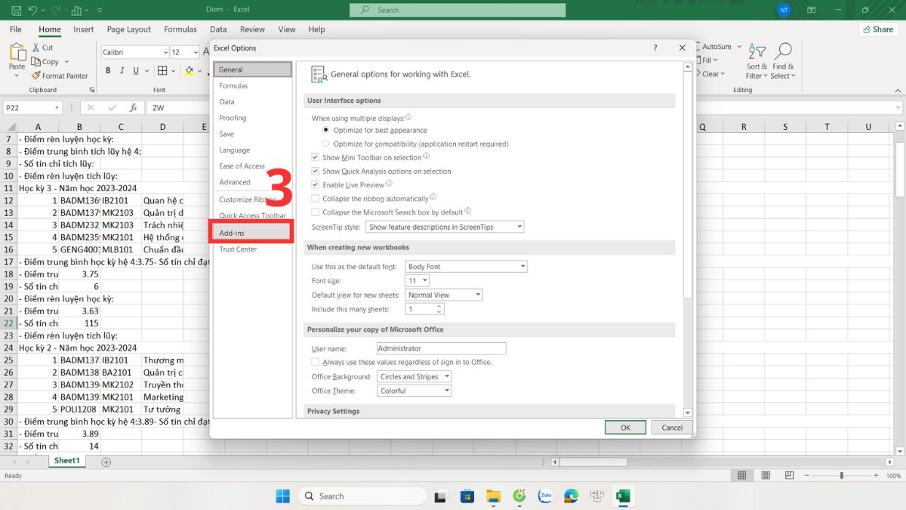Toggle Underline formatting
Viewport: 906px width, 510px height.
click(x=136, y=70)
